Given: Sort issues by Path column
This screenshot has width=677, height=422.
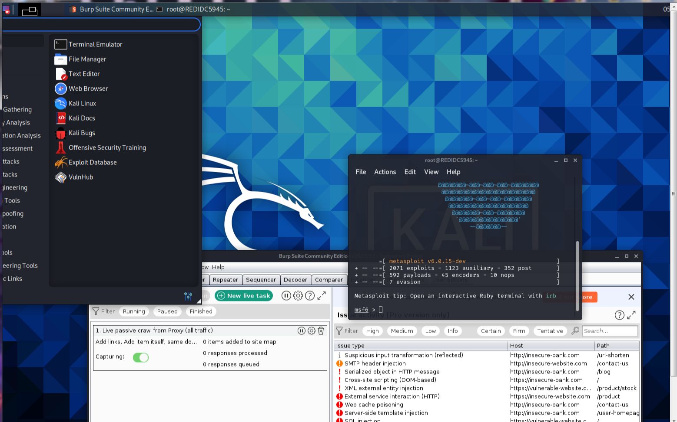Looking at the screenshot, I should click(617, 346).
